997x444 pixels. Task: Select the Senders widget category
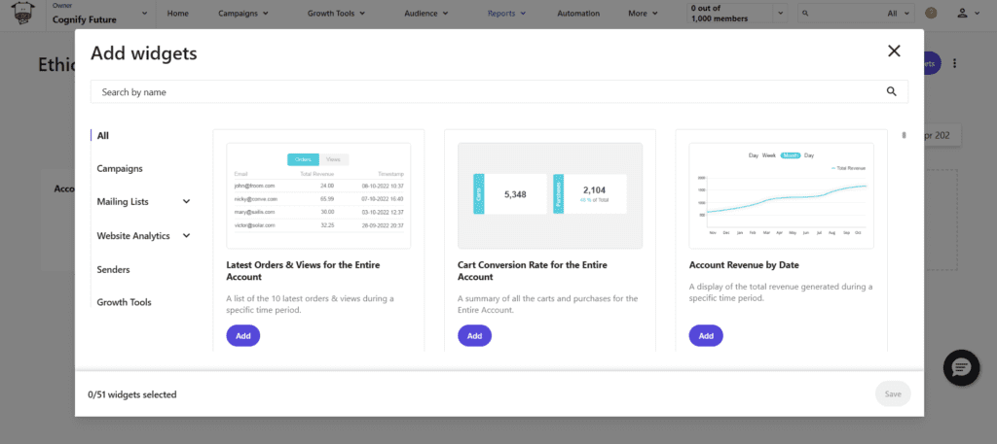tap(113, 269)
